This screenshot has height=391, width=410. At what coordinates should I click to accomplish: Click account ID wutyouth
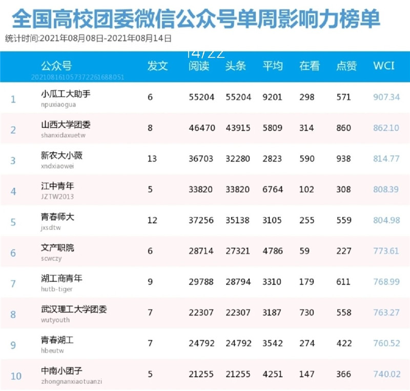click(55, 320)
